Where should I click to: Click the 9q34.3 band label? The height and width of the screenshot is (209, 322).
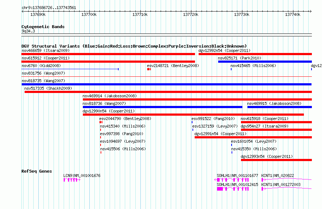(x=28, y=31)
